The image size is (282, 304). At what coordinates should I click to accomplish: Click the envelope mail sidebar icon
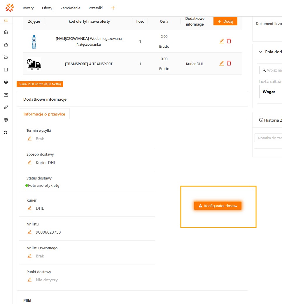tap(6, 95)
